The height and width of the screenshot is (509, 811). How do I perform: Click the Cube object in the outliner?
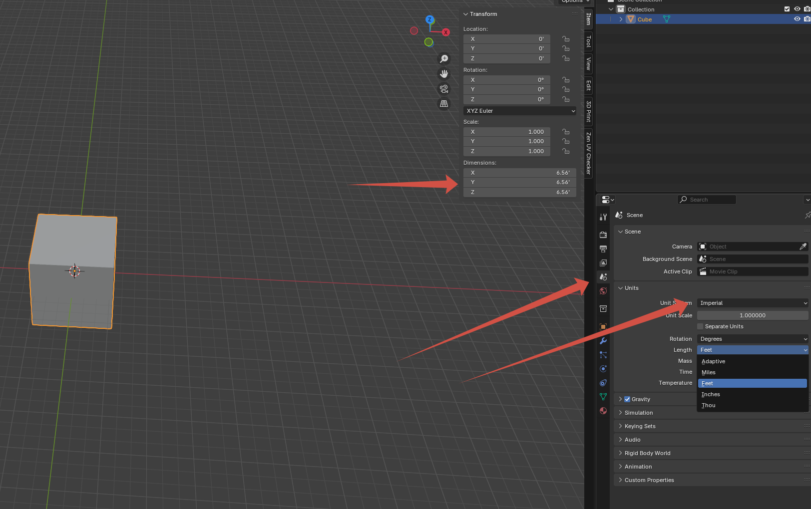click(644, 19)
